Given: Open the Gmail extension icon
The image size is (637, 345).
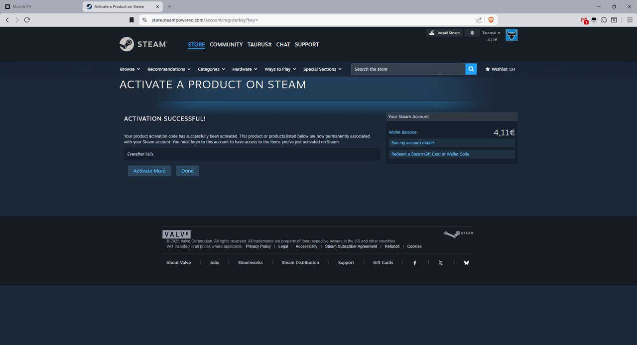Looking at the screenshot, I should (585, 20).
